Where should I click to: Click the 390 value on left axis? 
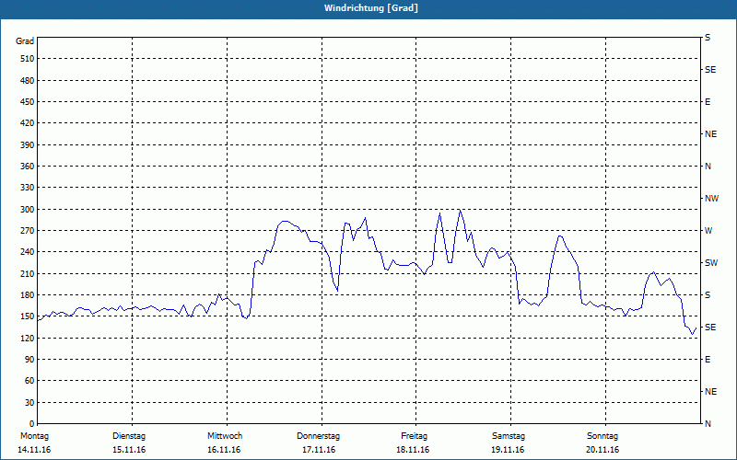pyautogui.click(x=28, y=144)
